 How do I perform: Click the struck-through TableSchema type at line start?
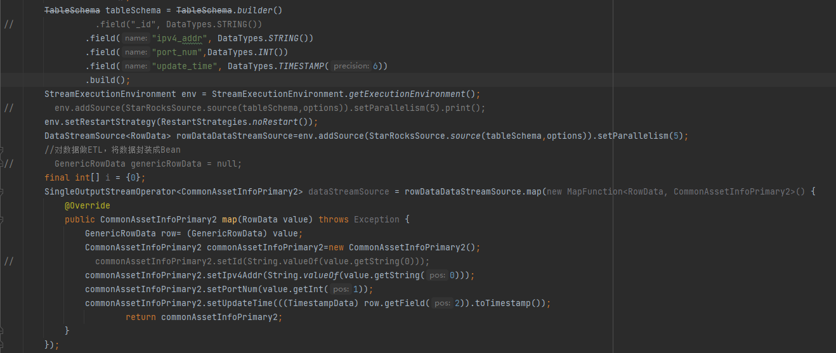tap(72, 11)
